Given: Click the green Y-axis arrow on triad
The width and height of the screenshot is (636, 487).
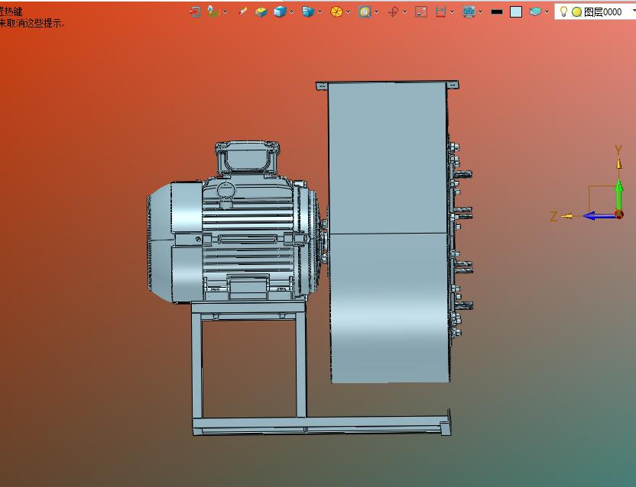Looking at the screenshot, I should (x=619, y=195).
